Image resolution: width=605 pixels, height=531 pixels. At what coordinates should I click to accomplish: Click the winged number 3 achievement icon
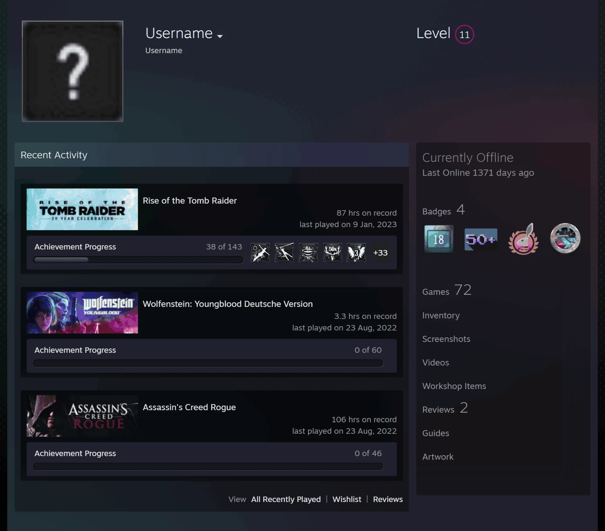point(356,253)
